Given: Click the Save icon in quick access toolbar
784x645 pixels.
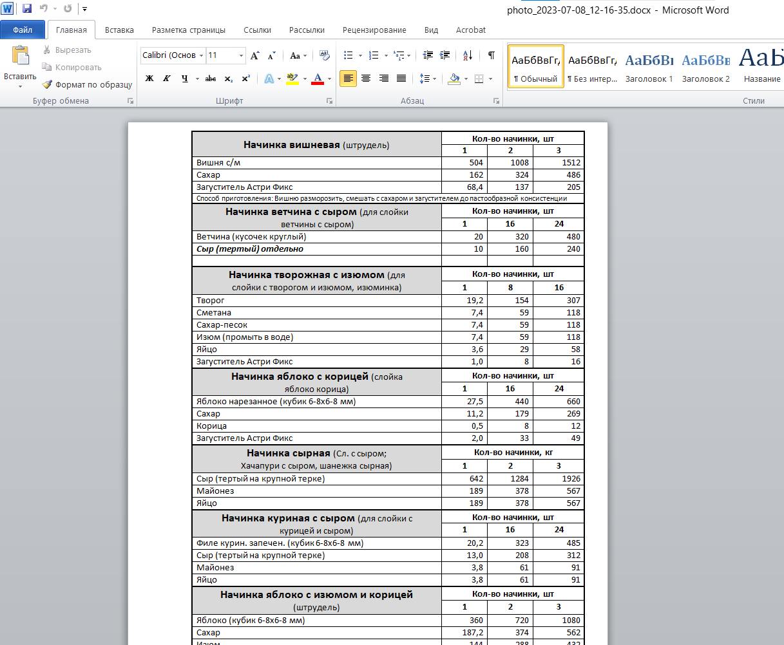Looking at the screenshot, I should point(27,9).
